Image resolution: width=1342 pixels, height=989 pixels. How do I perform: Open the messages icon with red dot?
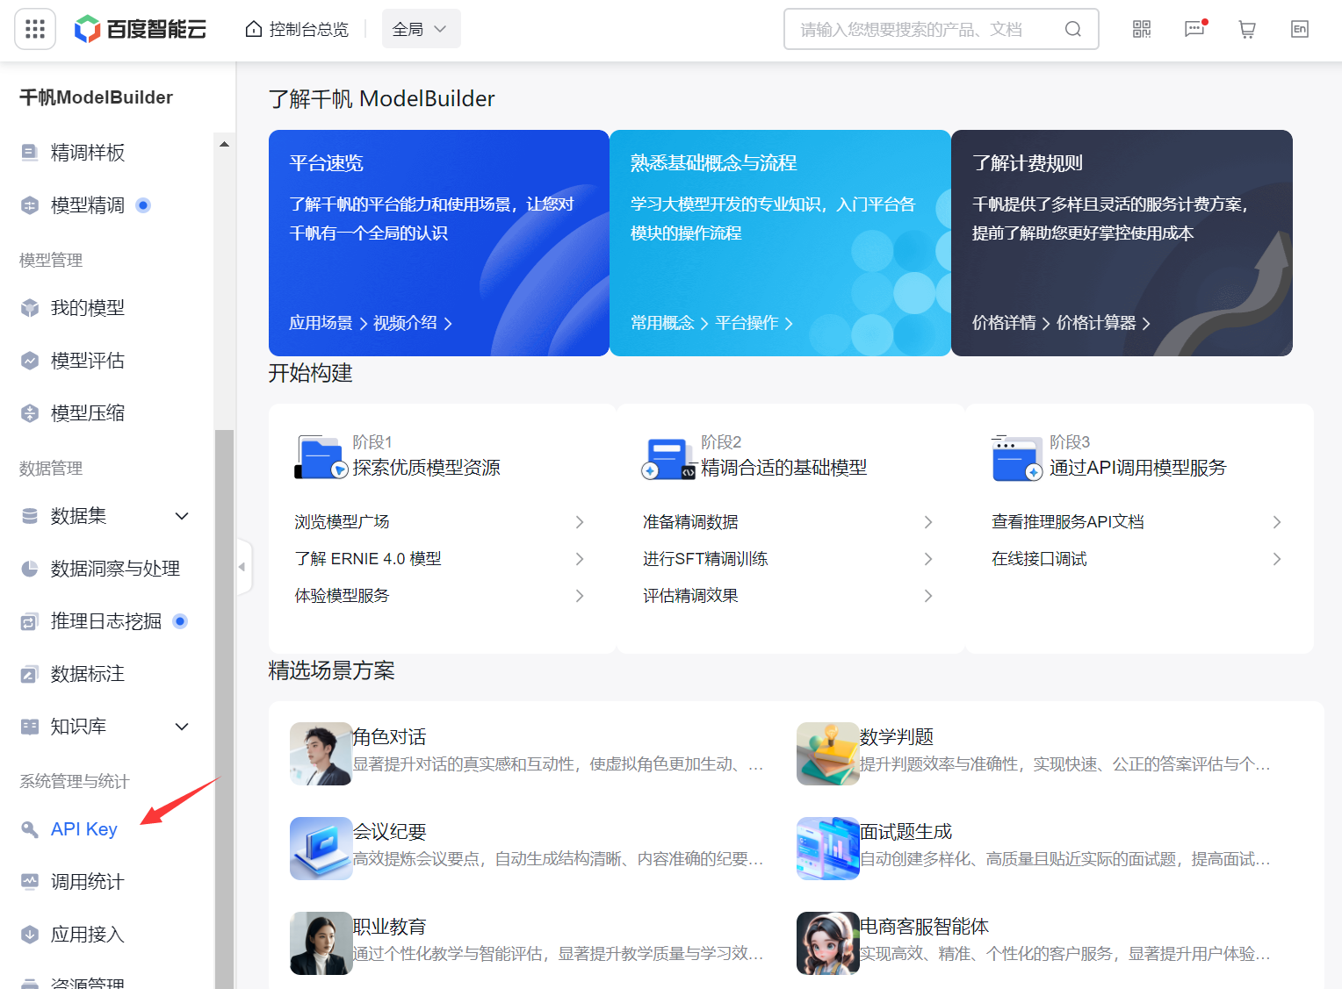(1195, 29)
